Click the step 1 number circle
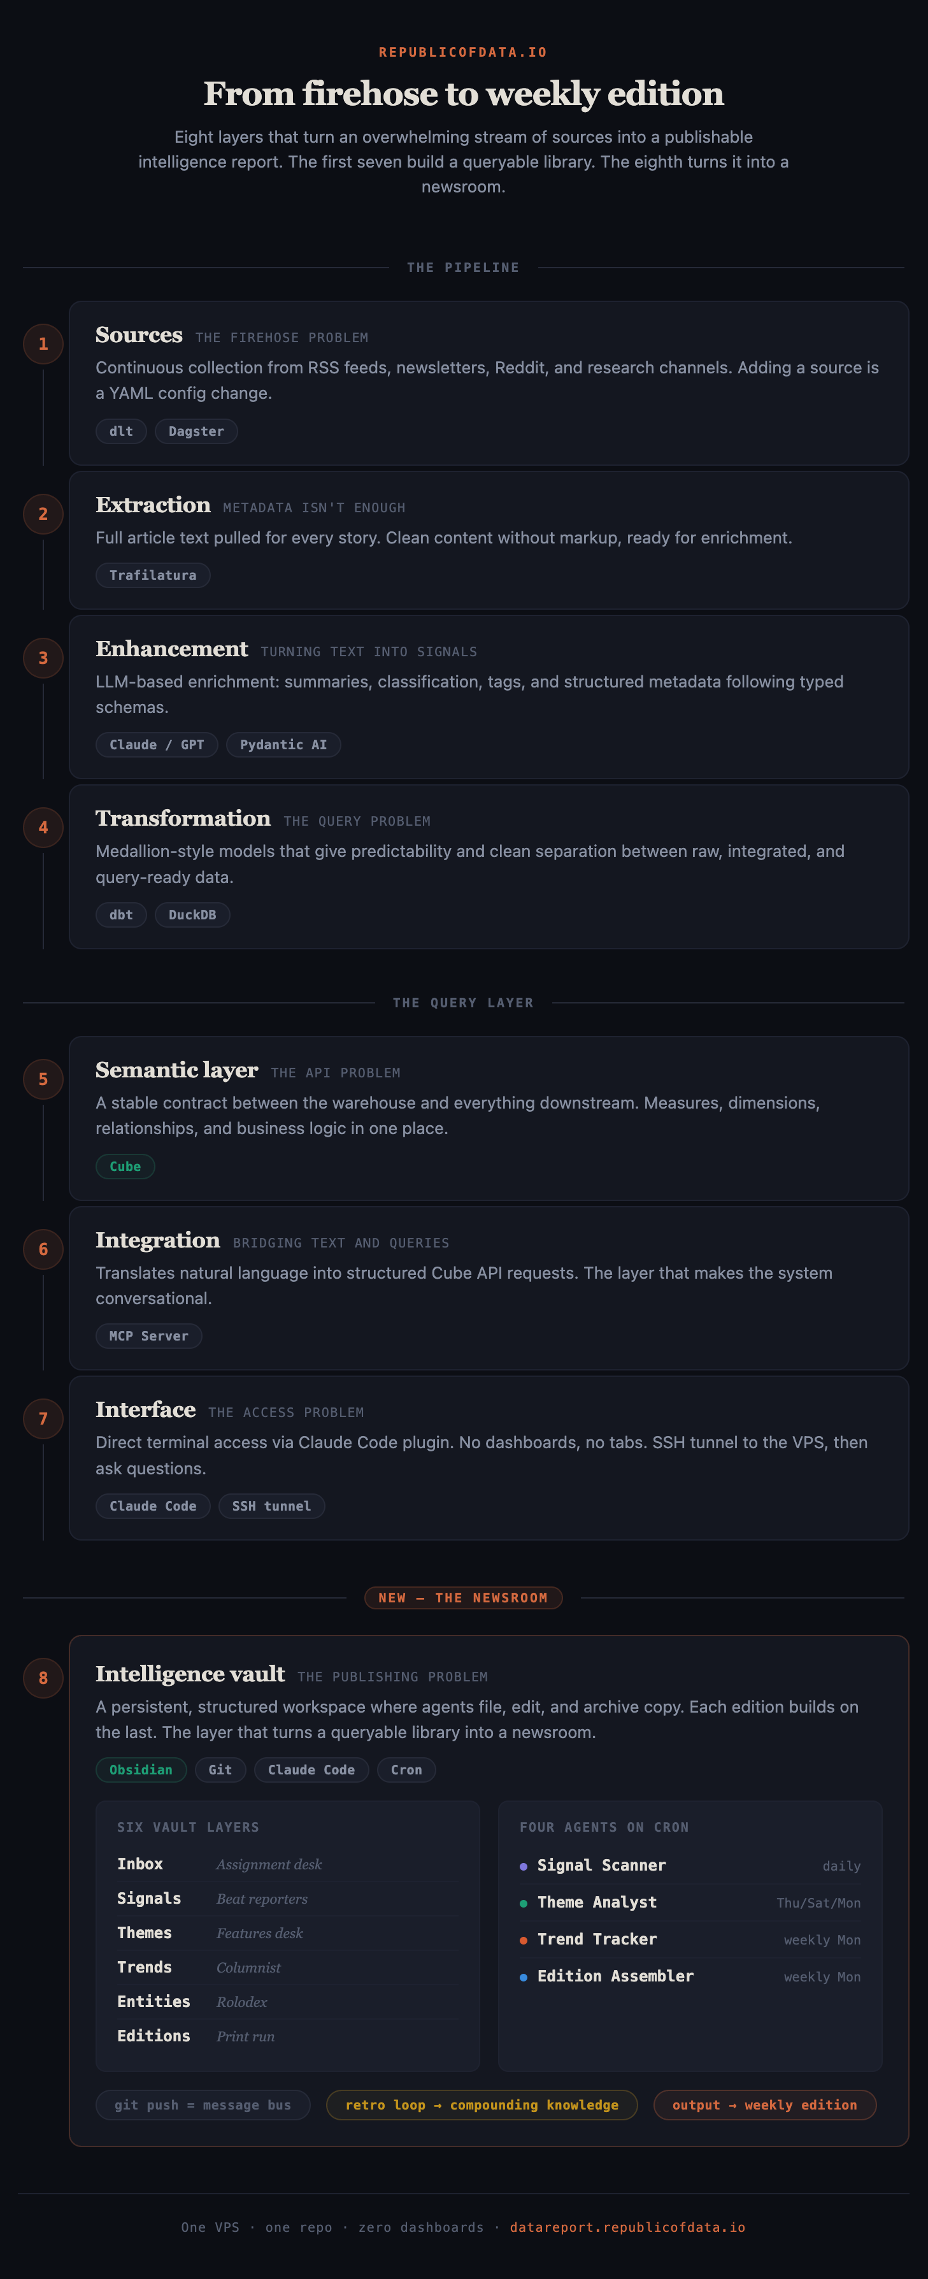The width and height of the screenshot is (928, 2279). coord(43,344)
